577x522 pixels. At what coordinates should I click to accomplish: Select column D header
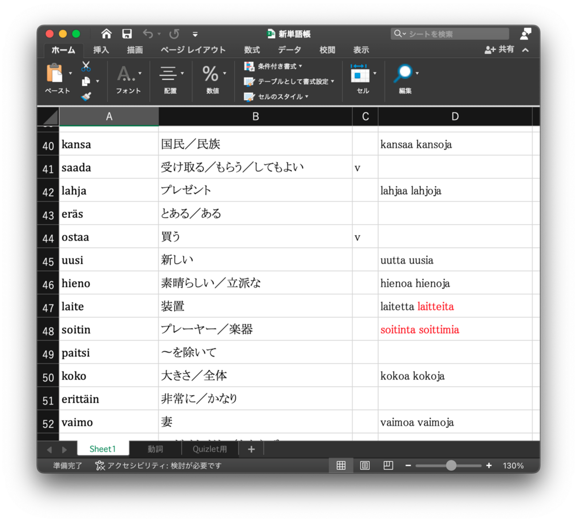(x=455, y=117)
